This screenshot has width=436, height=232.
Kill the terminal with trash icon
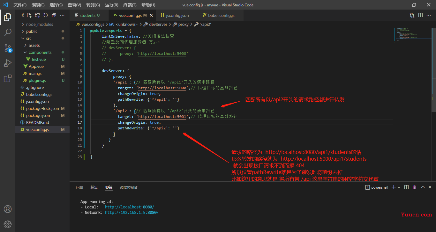coord(415,187)
